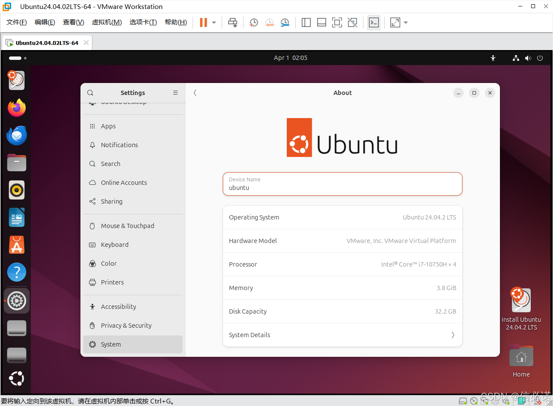
Task: Open the 查看(V) menu
Action: tap(74, 22)
